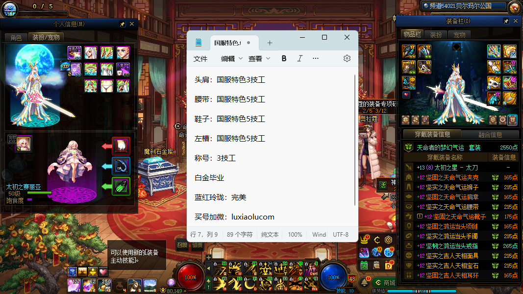Screen dimensions: 523x294
Task: Open the more options ellipsis in Notepad toolbar
Action: [316, 58]
